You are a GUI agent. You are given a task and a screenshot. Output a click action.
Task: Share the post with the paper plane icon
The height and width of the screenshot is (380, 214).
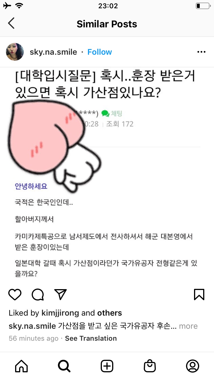(x=60, y=295)
